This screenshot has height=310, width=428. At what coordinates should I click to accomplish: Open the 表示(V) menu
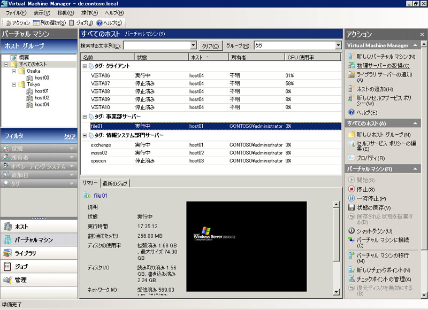click(x=42, y=13)
